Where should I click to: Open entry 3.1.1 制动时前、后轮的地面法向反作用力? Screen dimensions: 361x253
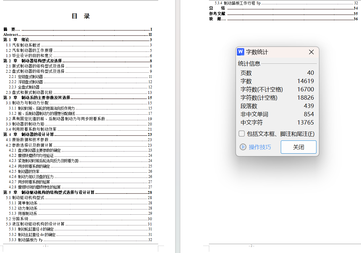point(80,108)
